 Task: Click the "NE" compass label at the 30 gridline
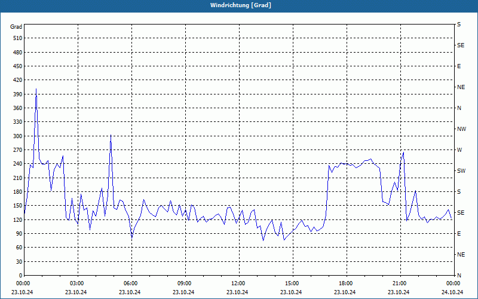coord(461,255)
